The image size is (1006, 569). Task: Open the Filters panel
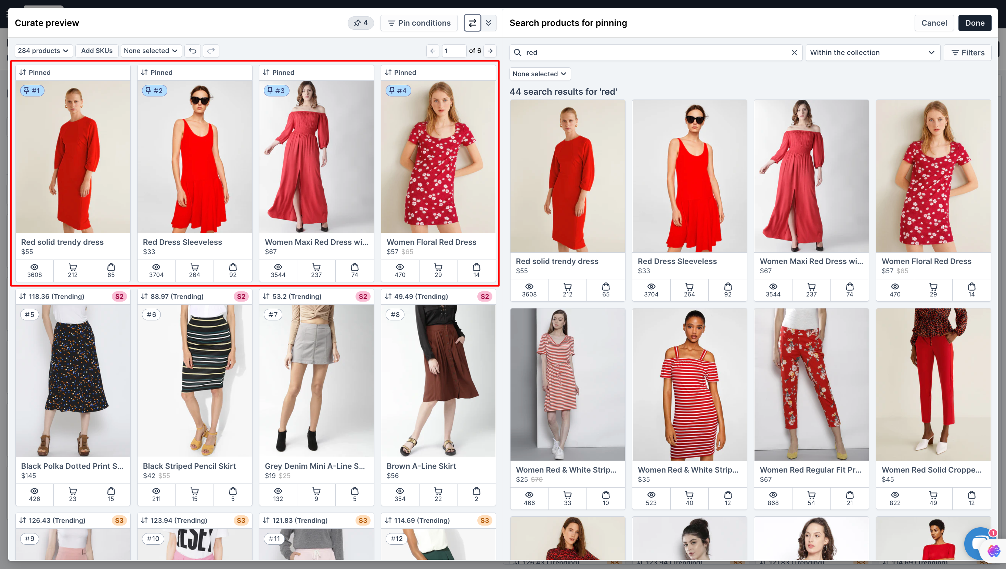pyautogui.click(x=968, y=53)
